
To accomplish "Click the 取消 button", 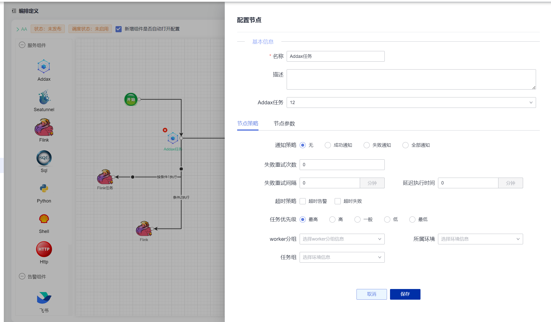I will point(371,294).
